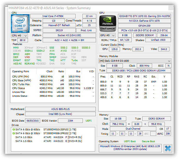Click the GPU clock value 139.0
Viewport: 179px width, 159px height.
[x=114, y=49]
